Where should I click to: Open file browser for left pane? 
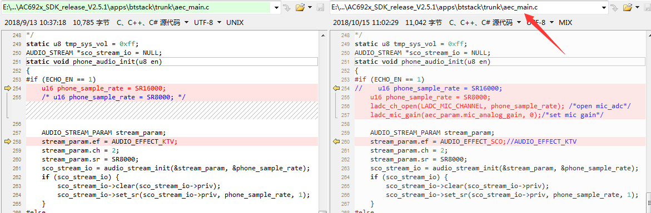coord(300,7)
